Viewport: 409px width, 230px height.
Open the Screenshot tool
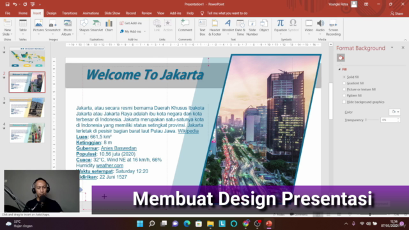(x=52, y=26)
